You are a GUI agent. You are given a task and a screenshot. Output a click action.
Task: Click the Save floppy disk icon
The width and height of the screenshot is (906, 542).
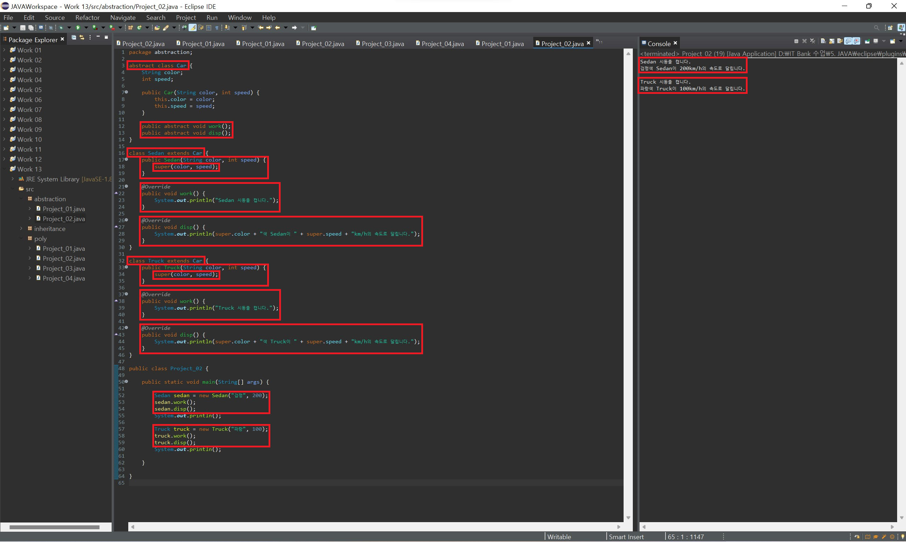tap(23, 28)
